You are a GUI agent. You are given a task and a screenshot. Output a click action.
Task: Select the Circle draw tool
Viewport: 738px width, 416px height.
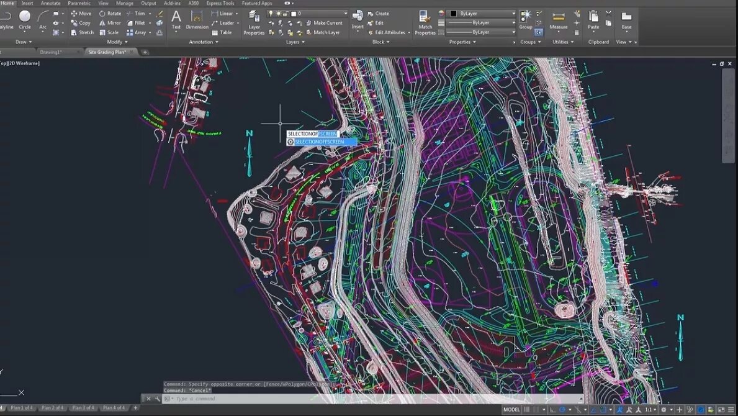[24, 20]
